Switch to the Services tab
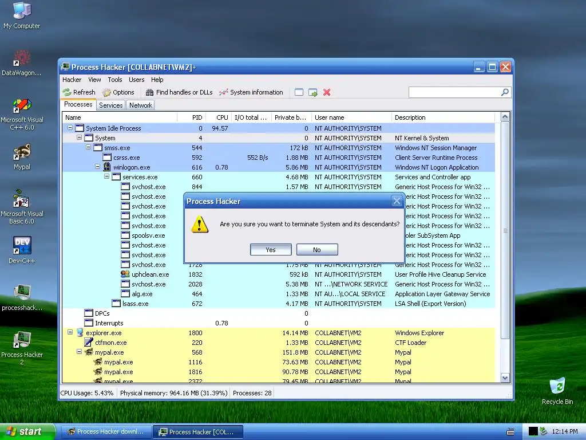The width and height of the screenshot is (586, 440). [110, 105]
